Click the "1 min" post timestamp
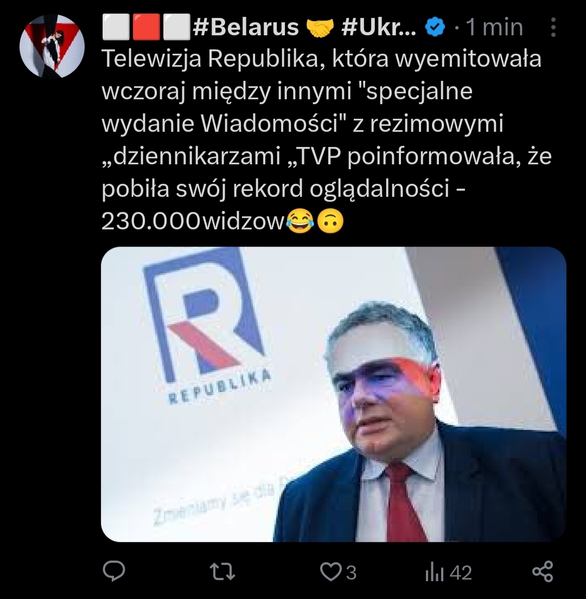Screen dimensions: 586x599 [x=495, y=27]
